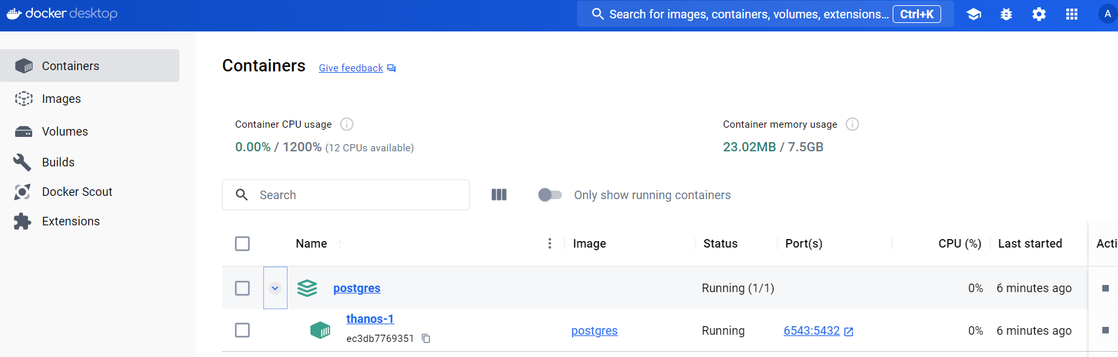Click the Troubleshoot bug icon

(x=1006, y=14)
